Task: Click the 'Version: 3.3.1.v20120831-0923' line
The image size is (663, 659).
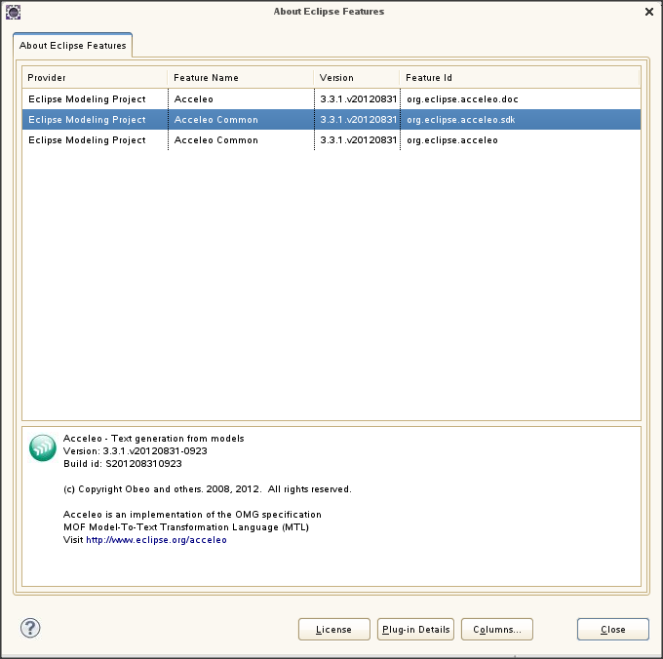Action: 136,451
